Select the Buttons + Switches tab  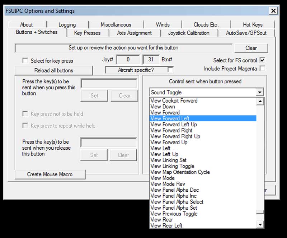[x=37, y=32]
